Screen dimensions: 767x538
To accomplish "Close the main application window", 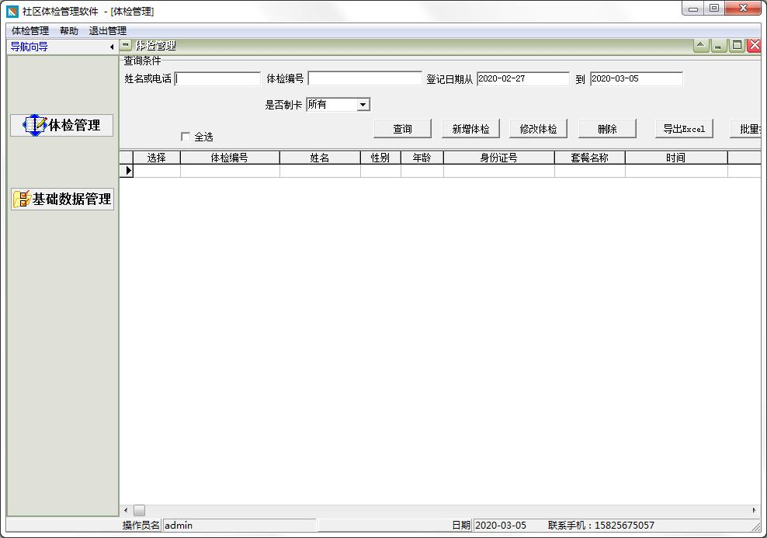I will [743, 9].
